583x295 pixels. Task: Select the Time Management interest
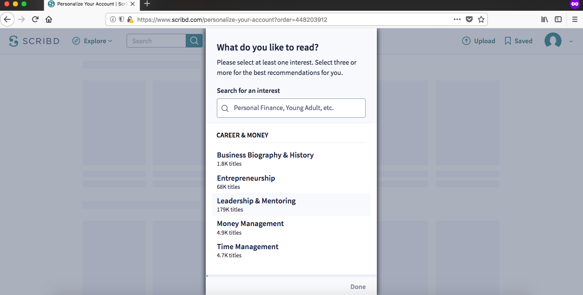[291, 250]
